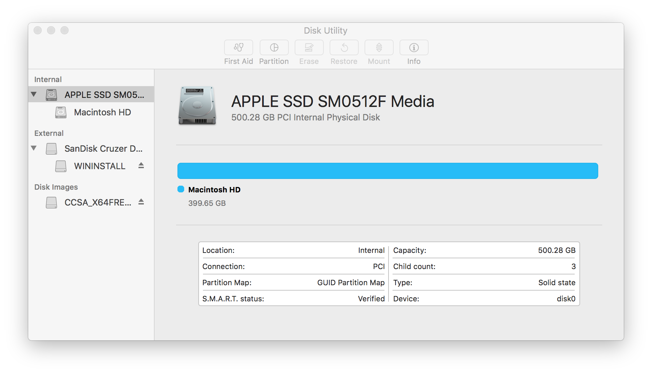Expand the Macintosh HD volume entry
This screenshot has width=652, height=374.
point(102,112)
